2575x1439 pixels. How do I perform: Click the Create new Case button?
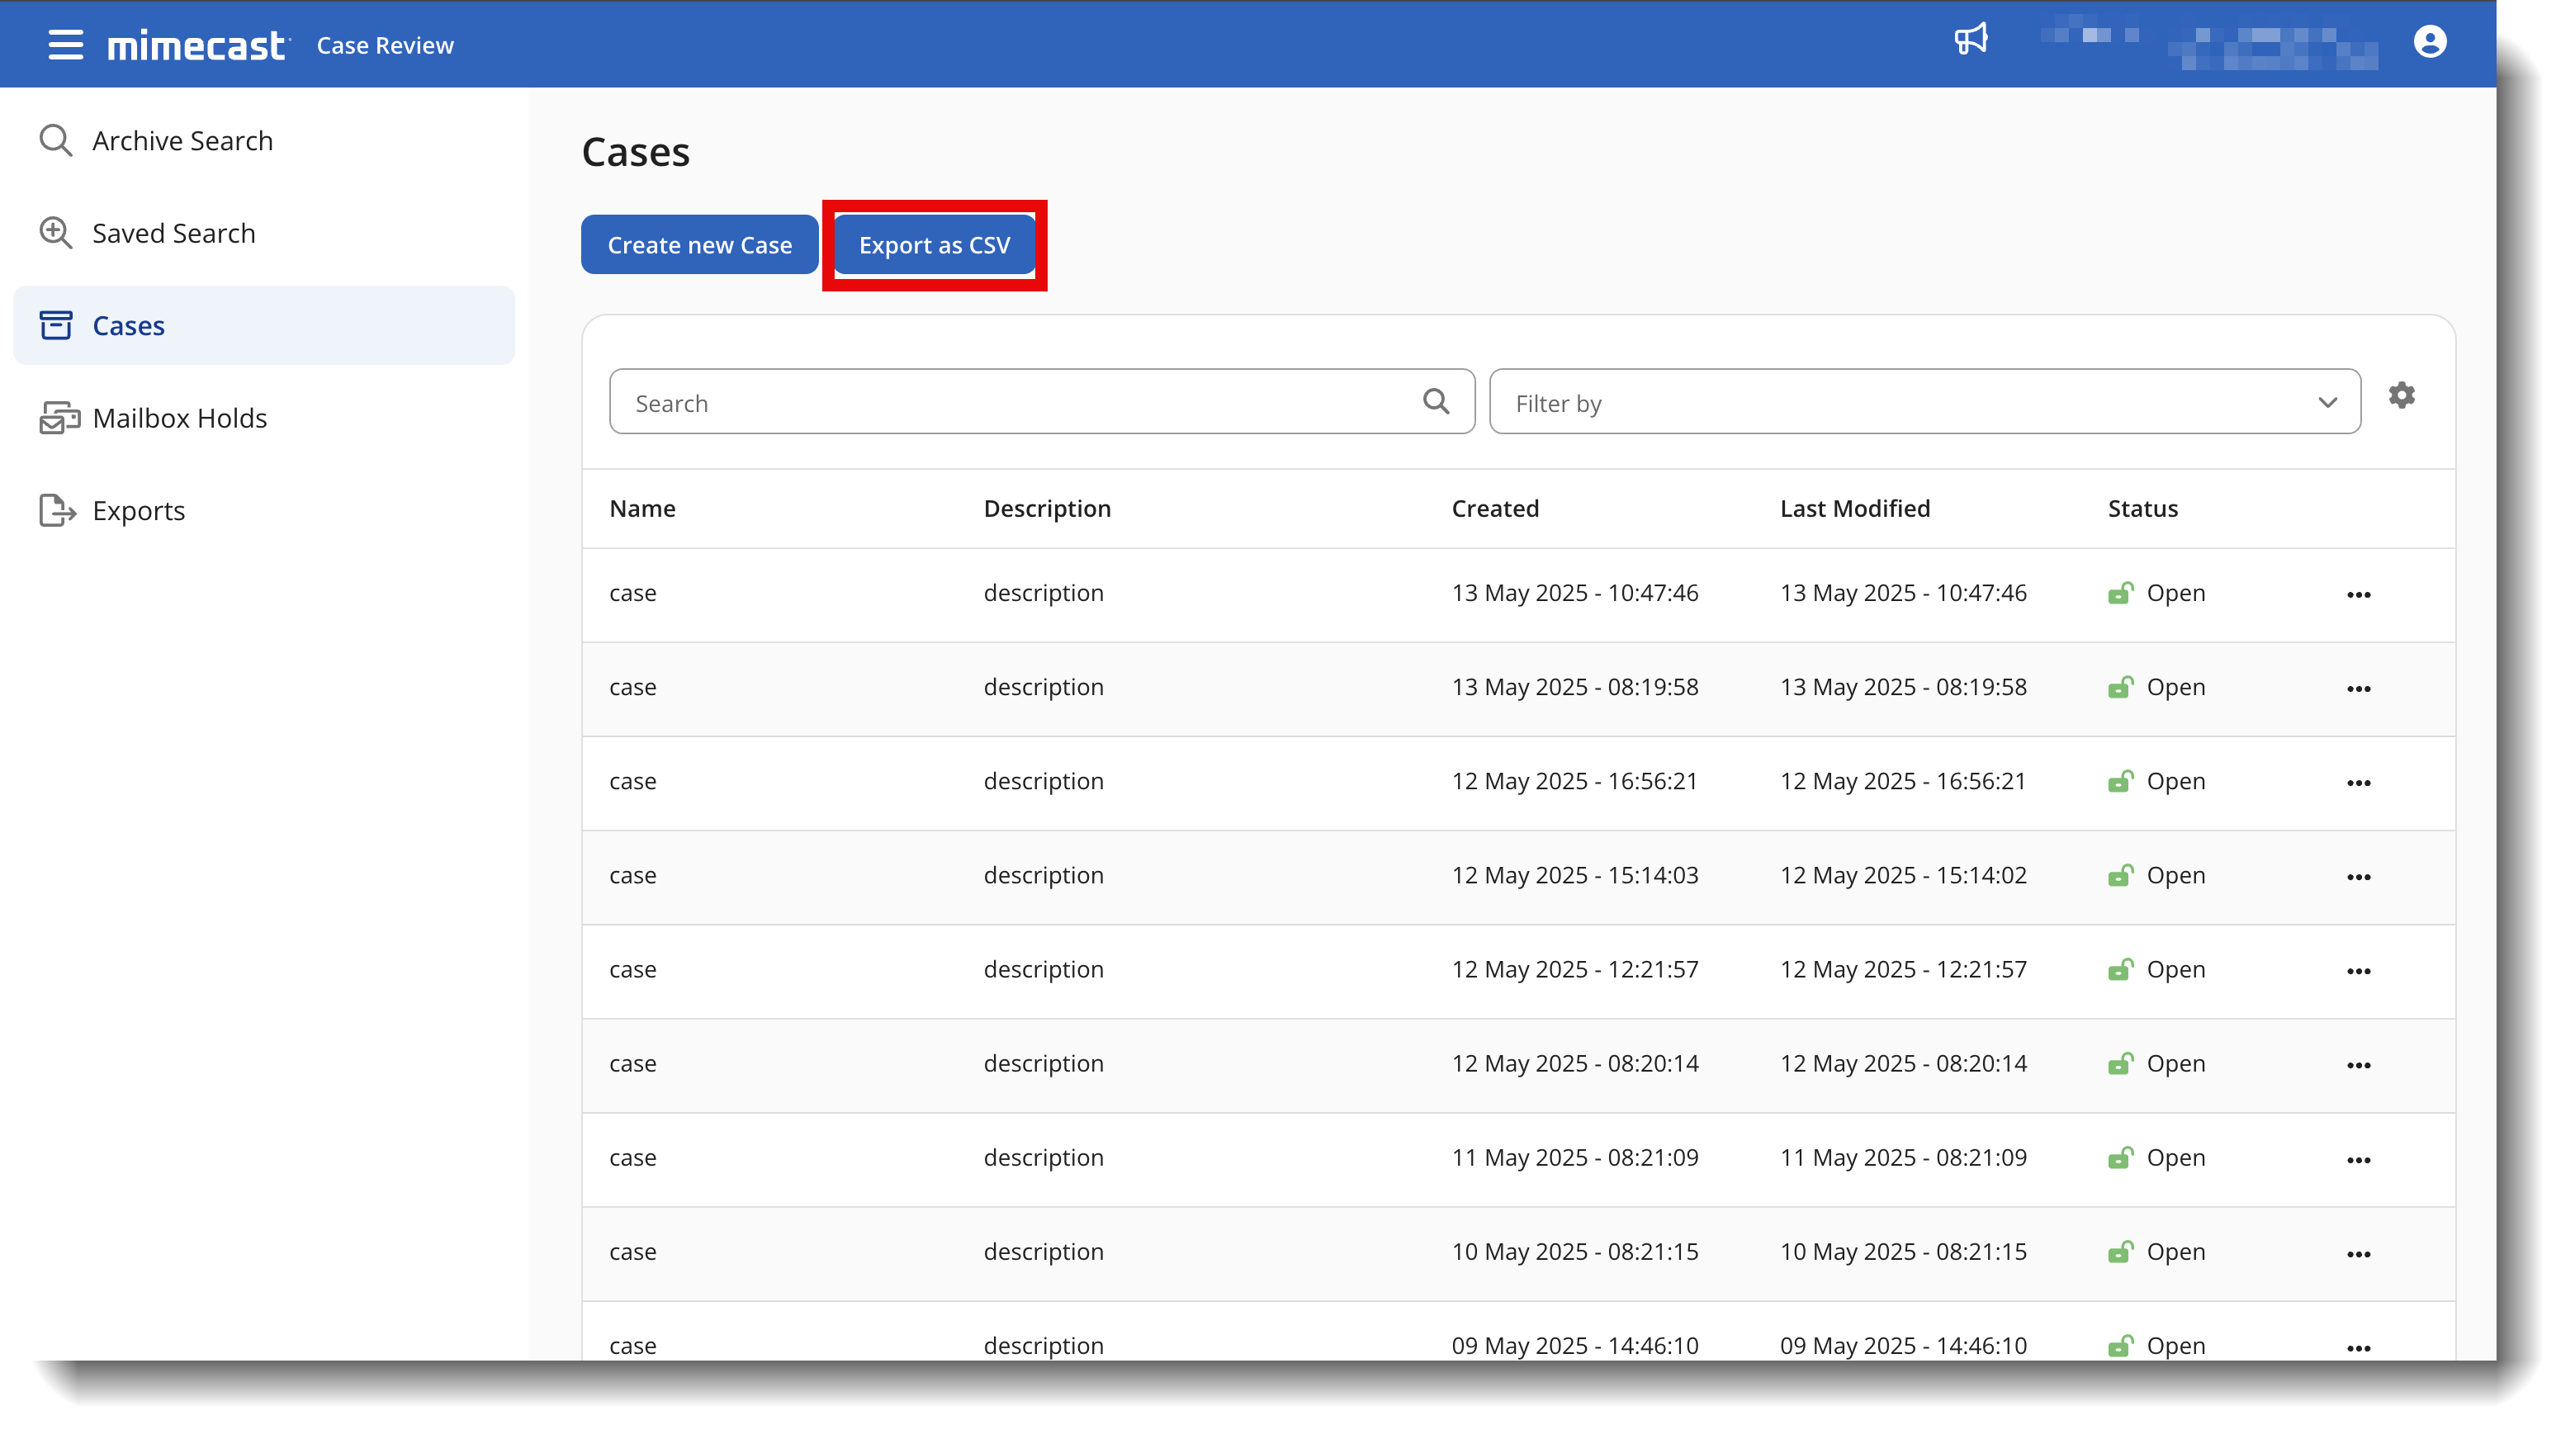tap(698, 244)
